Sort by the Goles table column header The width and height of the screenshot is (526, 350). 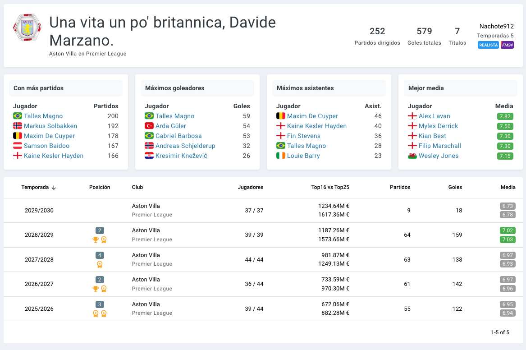(x=455, y=187)
